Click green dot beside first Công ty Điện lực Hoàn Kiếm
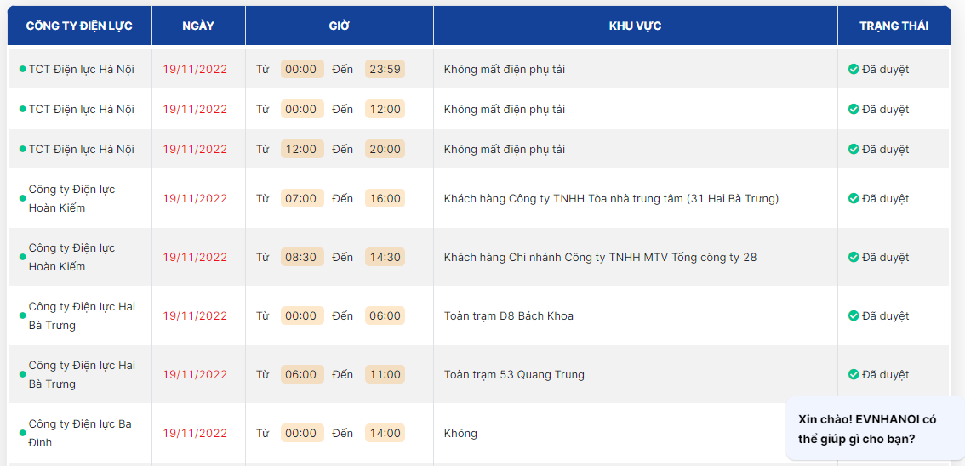Screen dimensions: 965x466 (23, 198)
